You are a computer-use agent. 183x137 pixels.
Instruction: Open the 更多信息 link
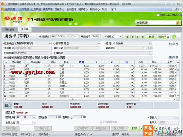pos(173,57)
